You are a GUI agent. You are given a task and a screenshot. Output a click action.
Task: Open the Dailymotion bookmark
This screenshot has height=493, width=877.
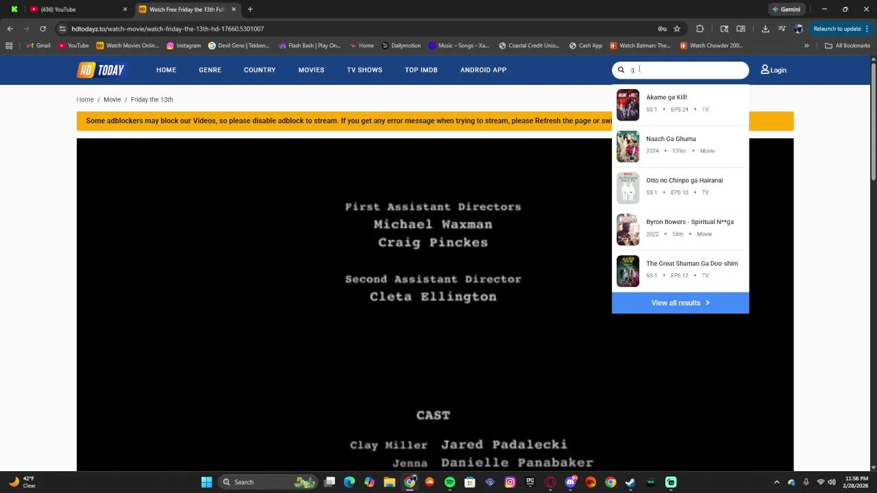tap(401, 46)
